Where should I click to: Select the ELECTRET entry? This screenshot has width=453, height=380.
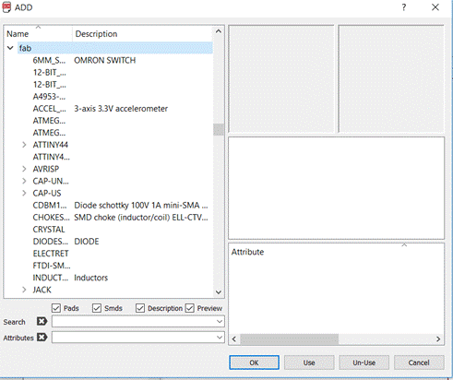click(51, 254)
